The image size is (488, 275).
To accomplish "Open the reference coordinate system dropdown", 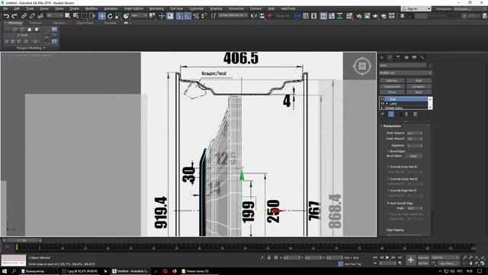I will tap(139, 15).
